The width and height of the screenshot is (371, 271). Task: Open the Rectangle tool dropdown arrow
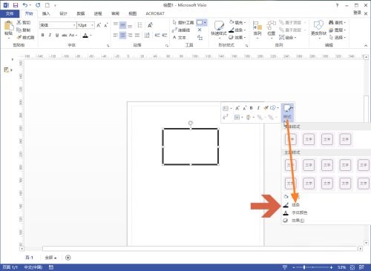tap(205, 22)
